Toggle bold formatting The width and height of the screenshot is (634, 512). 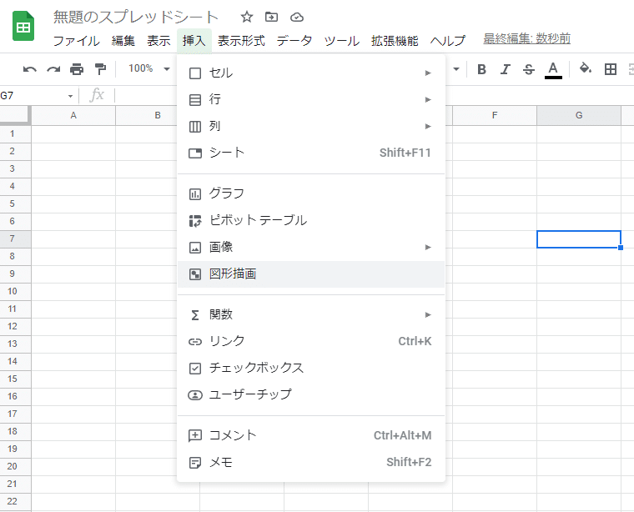pyautogui.click(x=481, y=69)
